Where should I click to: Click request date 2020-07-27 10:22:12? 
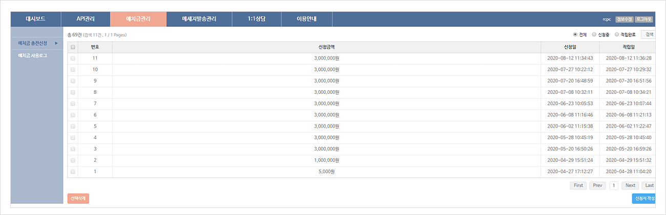(x=570, y=70)
